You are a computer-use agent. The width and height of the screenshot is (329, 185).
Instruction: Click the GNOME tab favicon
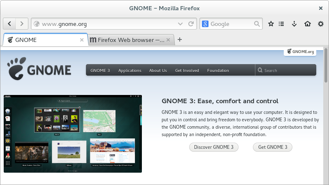coord(10,40)
